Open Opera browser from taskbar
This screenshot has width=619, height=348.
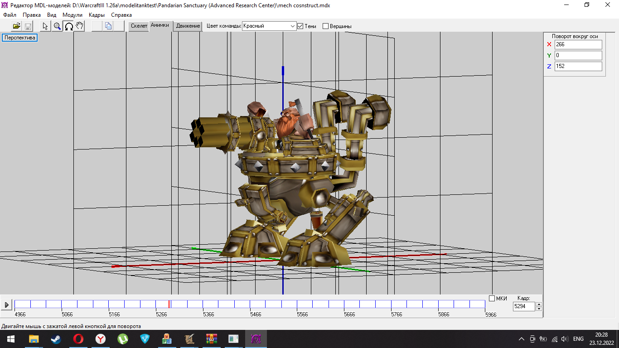click(78, 338)
